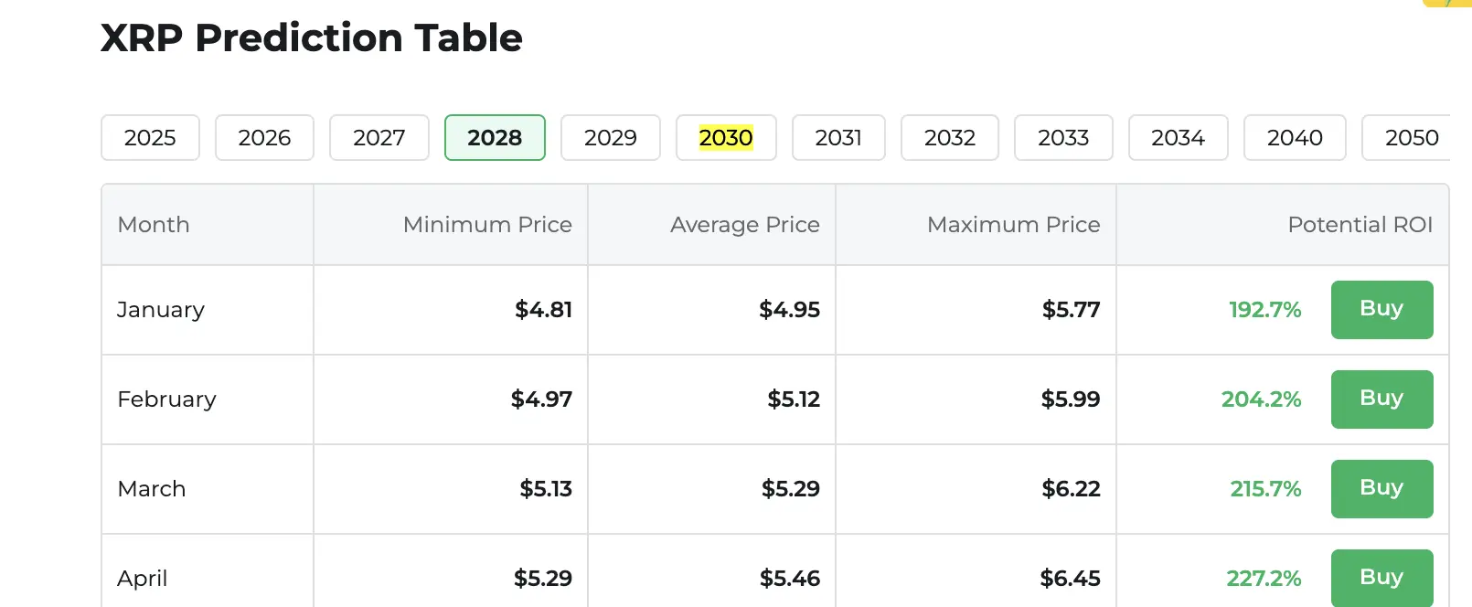Open the 2027 prediction tab
Image resolution: width=1472 pixels, height=607 pixels.
pos(379,138)
